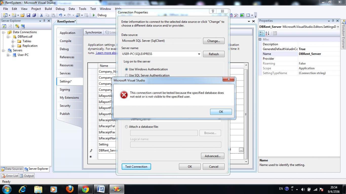
Task: Click the Advanced... button
Action: pyautogui.click(x=213, y=156)
